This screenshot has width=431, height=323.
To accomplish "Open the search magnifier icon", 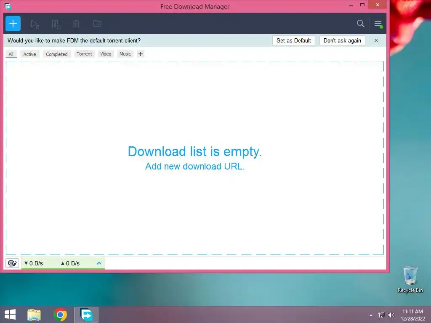I will tap(361, 24).
